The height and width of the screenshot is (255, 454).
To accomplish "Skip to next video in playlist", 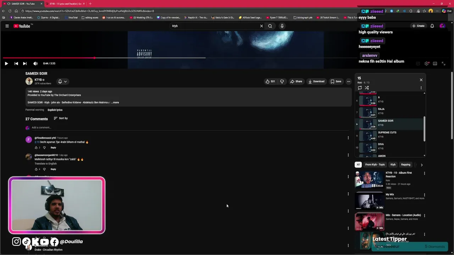I will pos(25,63).
